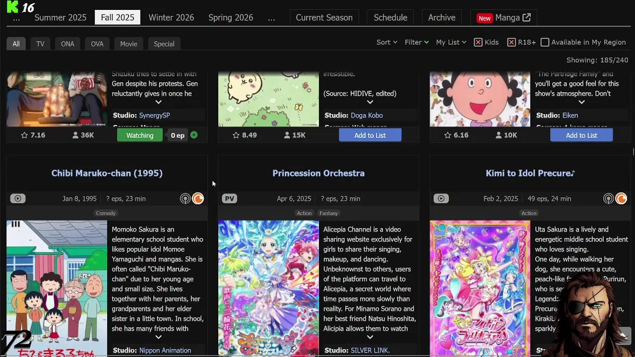Open Crunchyroll icon on Chibi Maruko-chan card
Screen dimensions: 635x357
[198, 199]
